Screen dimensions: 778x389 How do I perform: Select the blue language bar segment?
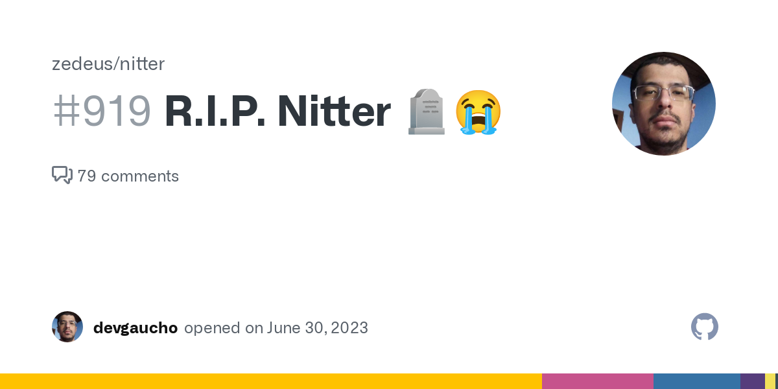696,381
